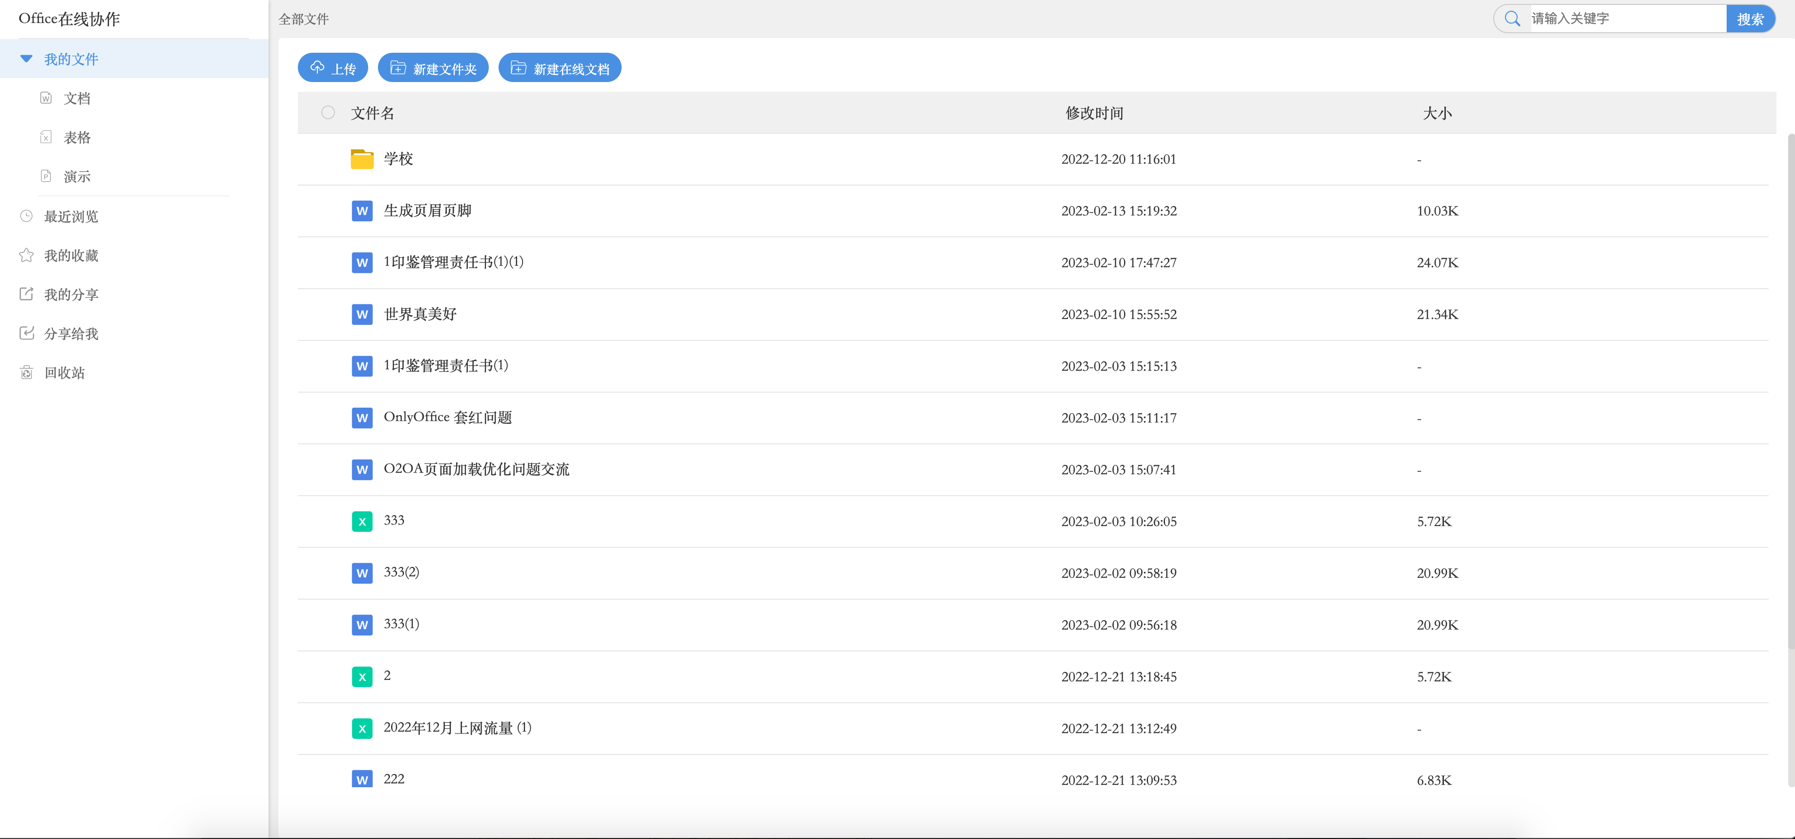Click the magnifier icon in search box
Viewport: 1795px width, 839px height.
tap(1511, 19)
